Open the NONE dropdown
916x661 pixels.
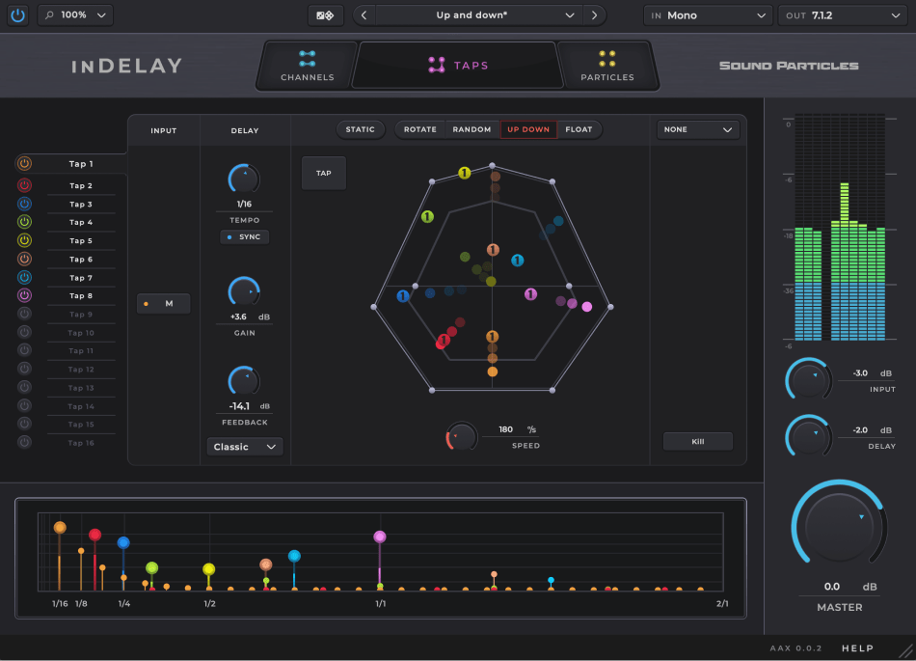click(x=698, y=129)
